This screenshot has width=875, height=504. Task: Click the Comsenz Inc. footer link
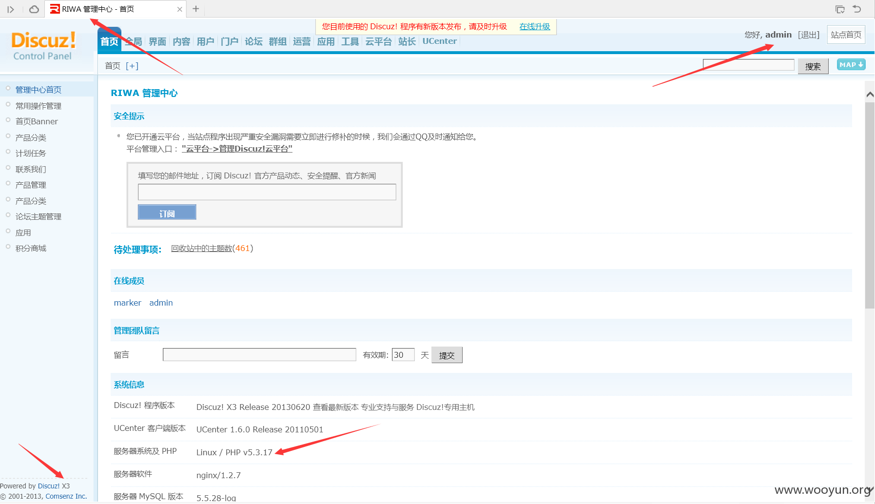point(66,496)
